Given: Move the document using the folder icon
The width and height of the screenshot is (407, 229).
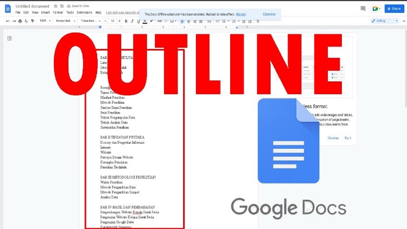Looking at the screenshot, I should [x=62, y=6].
